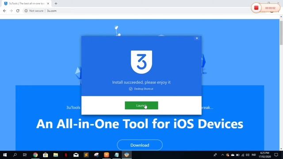
Task: Open the gray disc app on taskbar
Action: click(x=96, y=155)
